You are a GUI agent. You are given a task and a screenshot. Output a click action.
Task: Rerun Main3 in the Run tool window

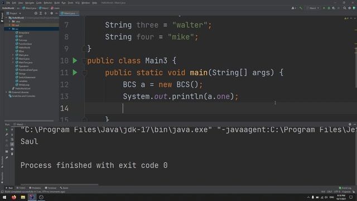[7, 130]
